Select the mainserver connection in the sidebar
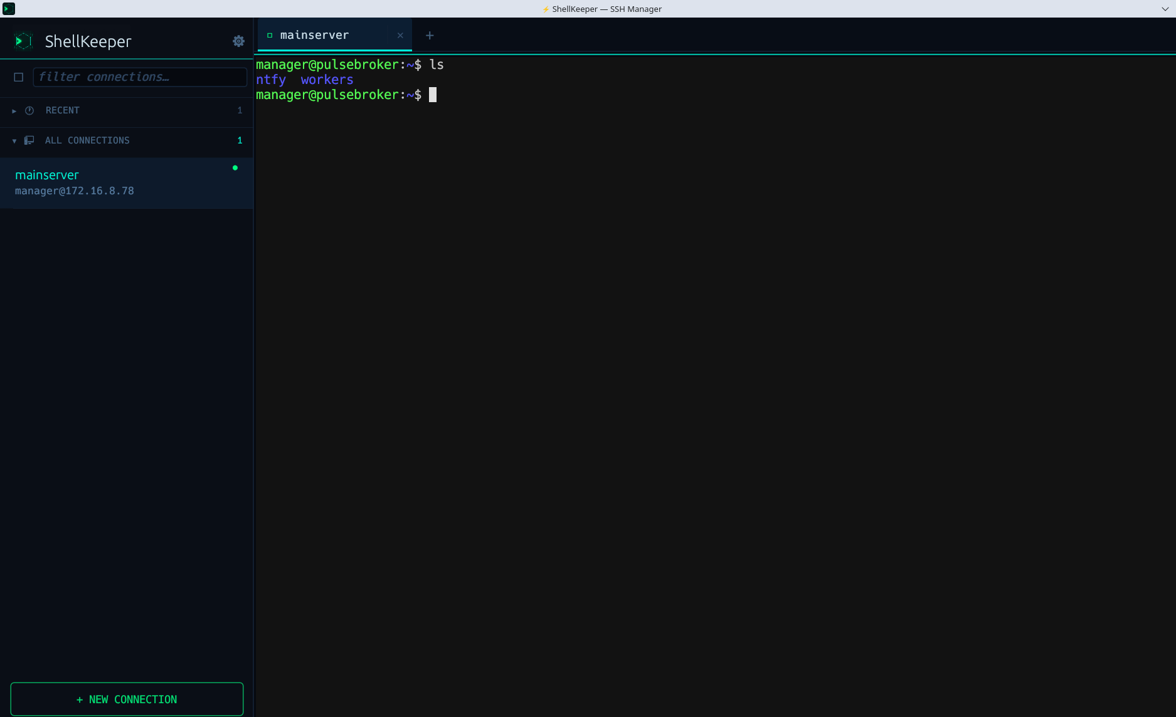This screenshot has height=717, width=1176. coord(94,182)
